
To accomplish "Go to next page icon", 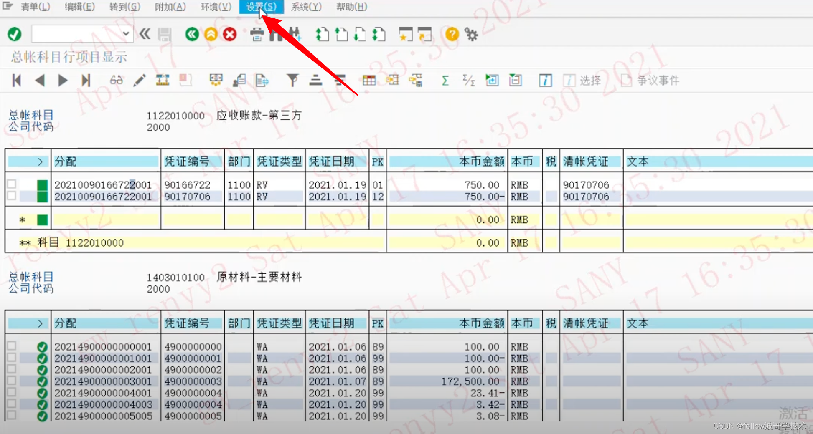I will pos(360,34).
